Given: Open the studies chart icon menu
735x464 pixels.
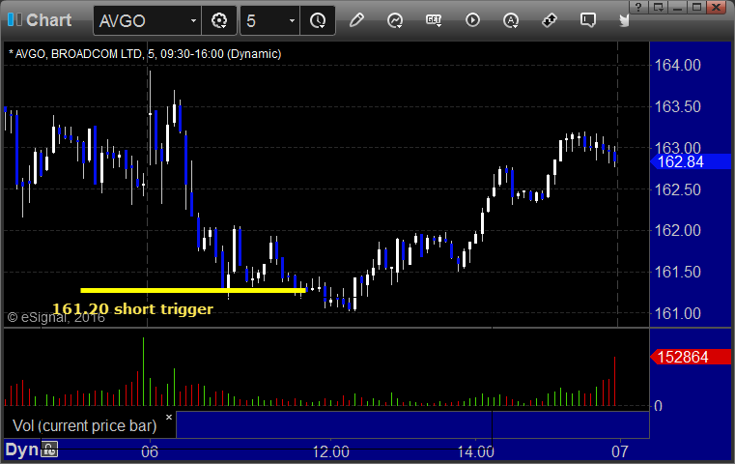Looking at the screenshot, I should pyautogui.click(x=395, y=20).
